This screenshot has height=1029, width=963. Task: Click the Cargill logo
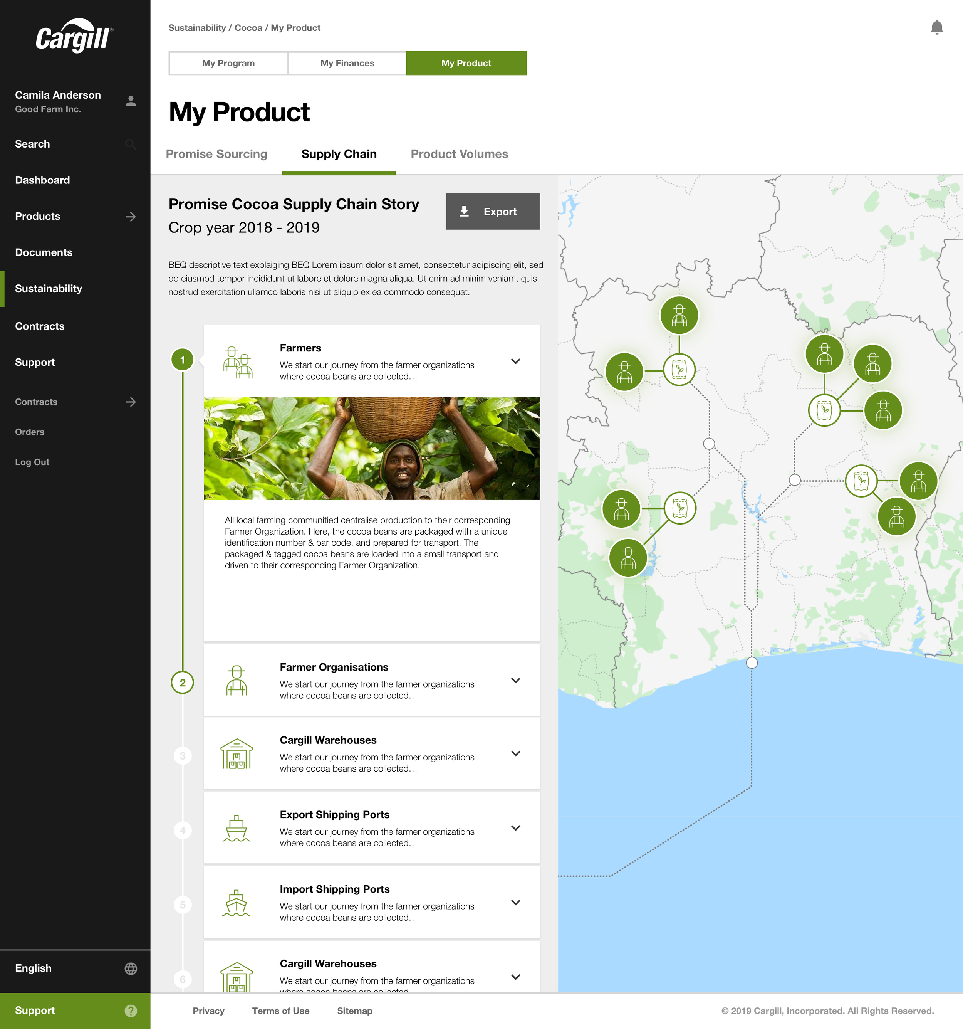(74, 36)
